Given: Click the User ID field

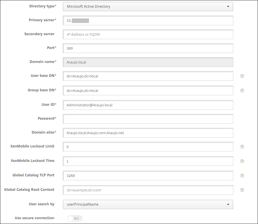Looking at the screenshot, I should point(148,105).
